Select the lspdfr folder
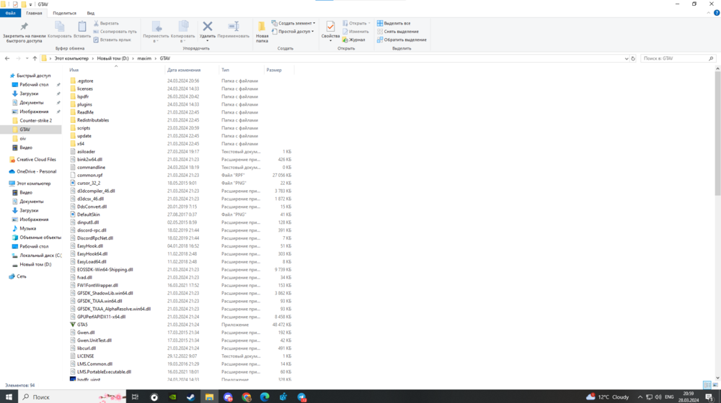 [83, 97]
